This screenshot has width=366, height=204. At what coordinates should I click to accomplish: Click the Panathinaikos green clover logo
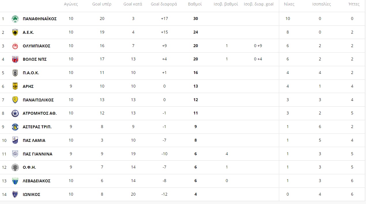[15, 19]
